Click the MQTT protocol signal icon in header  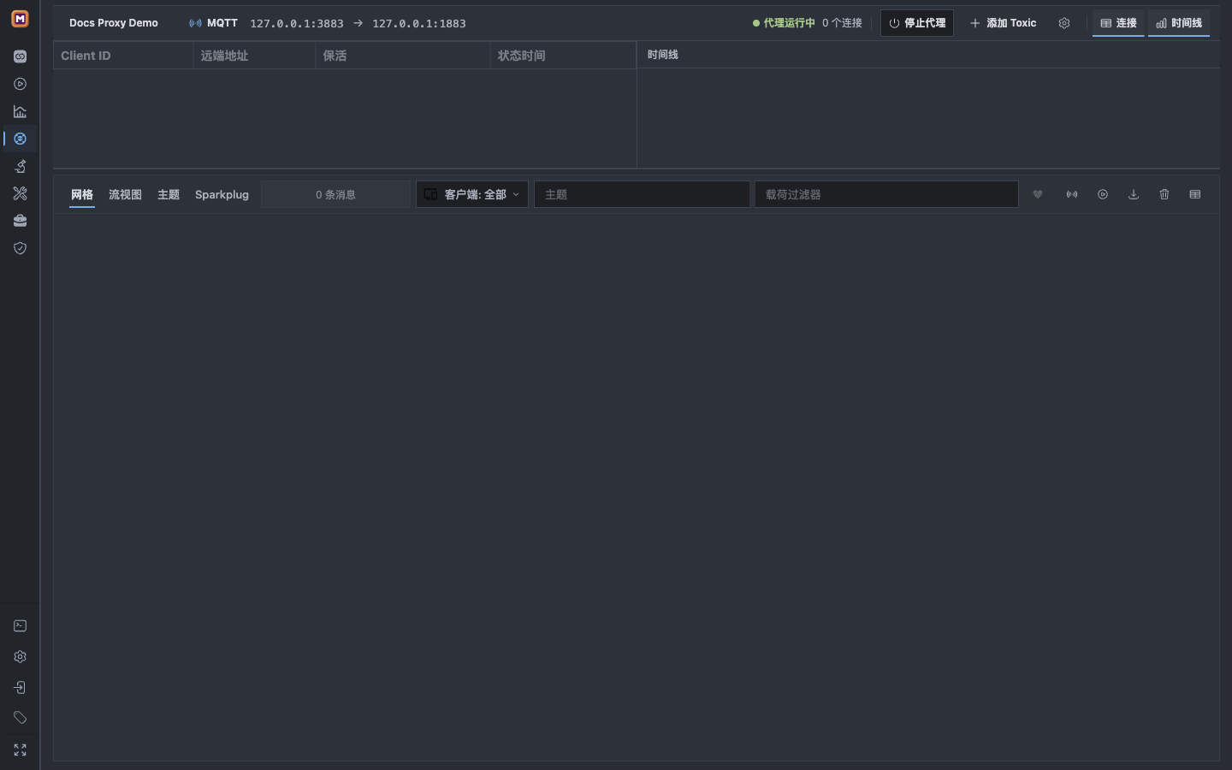tap(195, 23)
